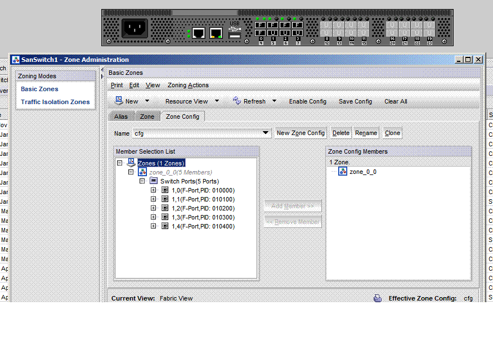Click the first Ethernet port on the switch

199,33
